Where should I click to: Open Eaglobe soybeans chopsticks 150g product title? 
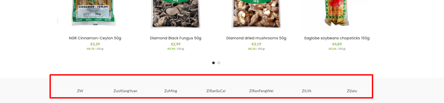(x=337, y=38)
